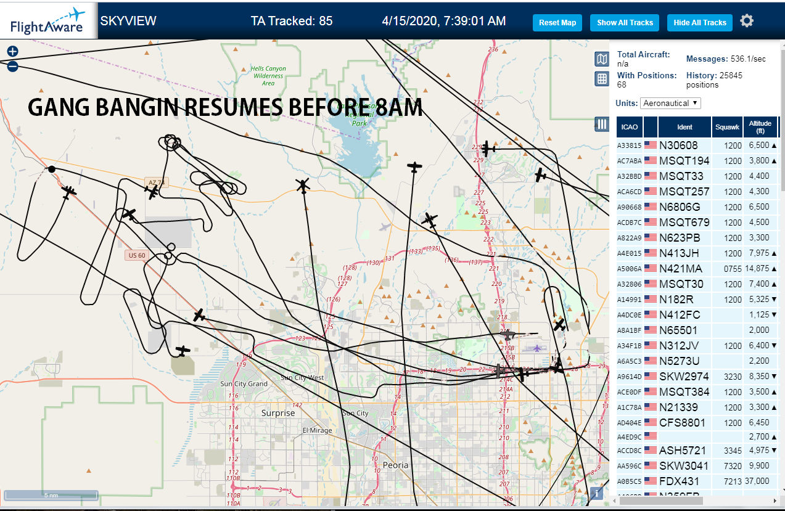Open the settings gear icon
Screen dimensions: 785x511
[747, 22]
